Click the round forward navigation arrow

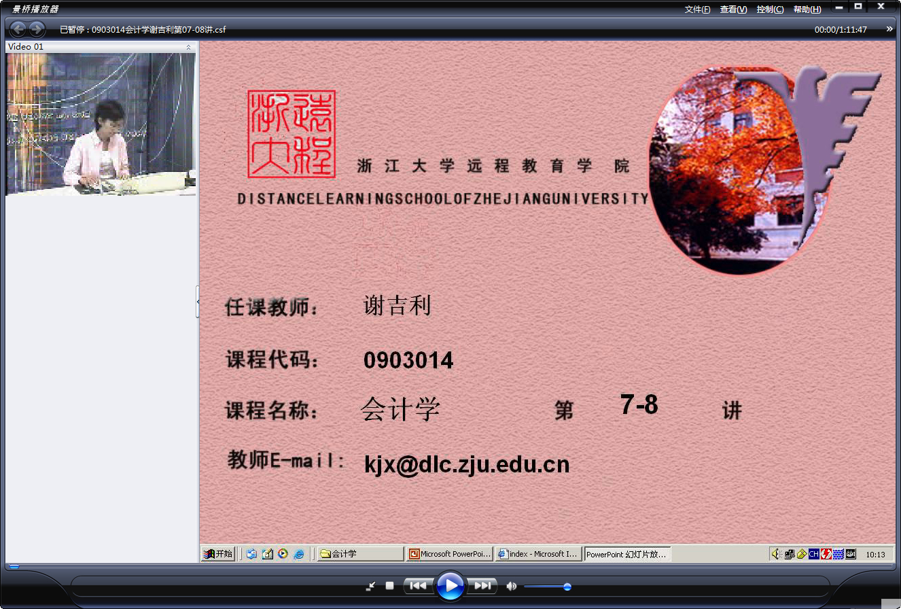point(37,29)
